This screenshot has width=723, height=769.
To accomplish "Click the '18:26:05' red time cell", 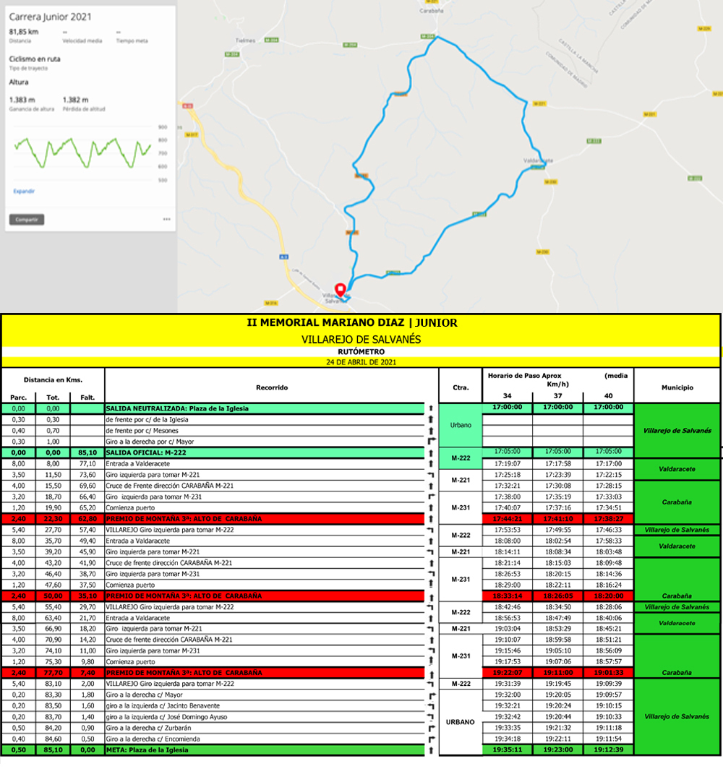I will coord(557,596).
